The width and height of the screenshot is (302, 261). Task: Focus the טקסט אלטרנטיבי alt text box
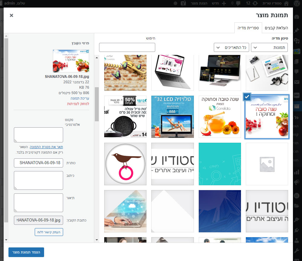pos(39,135)
